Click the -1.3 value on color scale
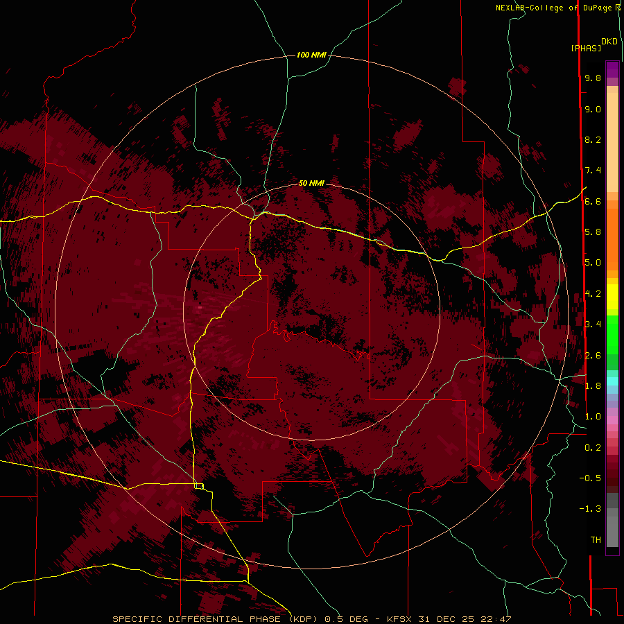Viewport: 624px width, 624px height. (x=590, y=509)
